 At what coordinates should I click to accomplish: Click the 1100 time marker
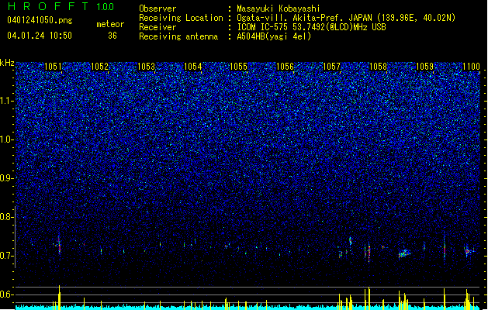tap(471, 67)
